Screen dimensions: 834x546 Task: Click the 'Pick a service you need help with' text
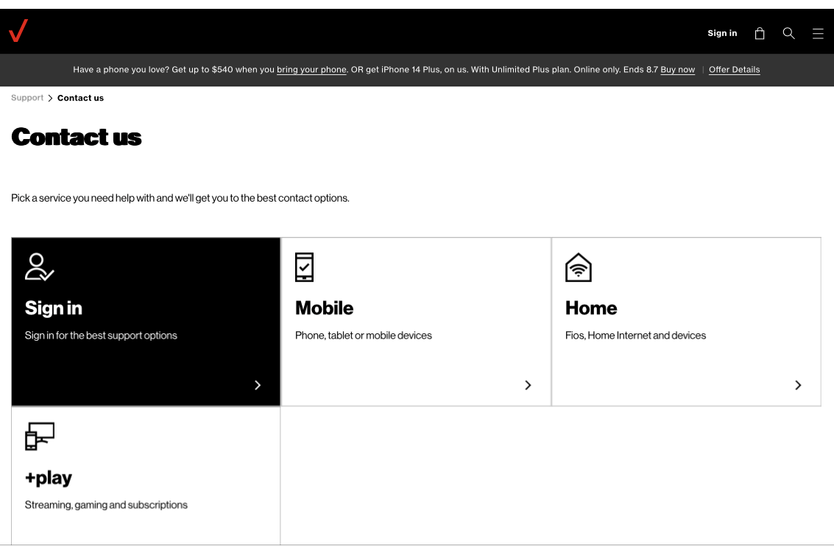point(180,198)
